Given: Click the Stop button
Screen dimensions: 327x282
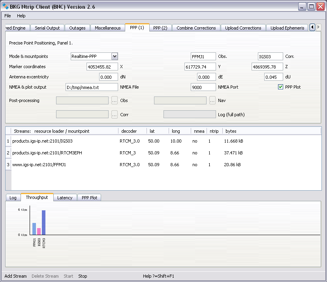Looking at the screenshot, I should click(x=83, y=276).
